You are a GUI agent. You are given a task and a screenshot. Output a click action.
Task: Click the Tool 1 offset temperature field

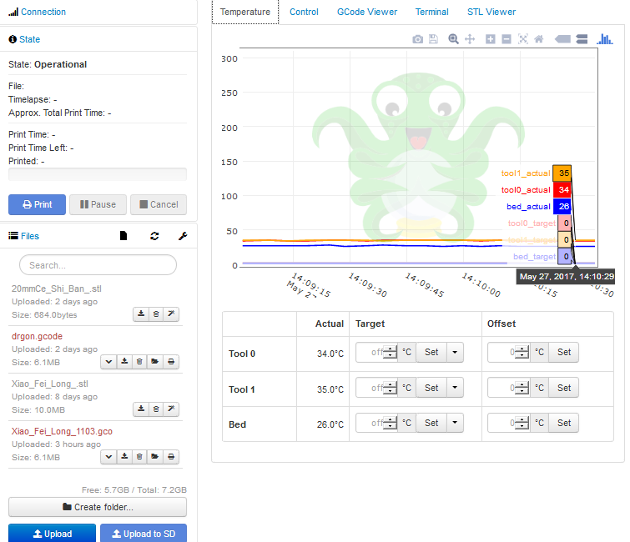(x=508, y=388)
